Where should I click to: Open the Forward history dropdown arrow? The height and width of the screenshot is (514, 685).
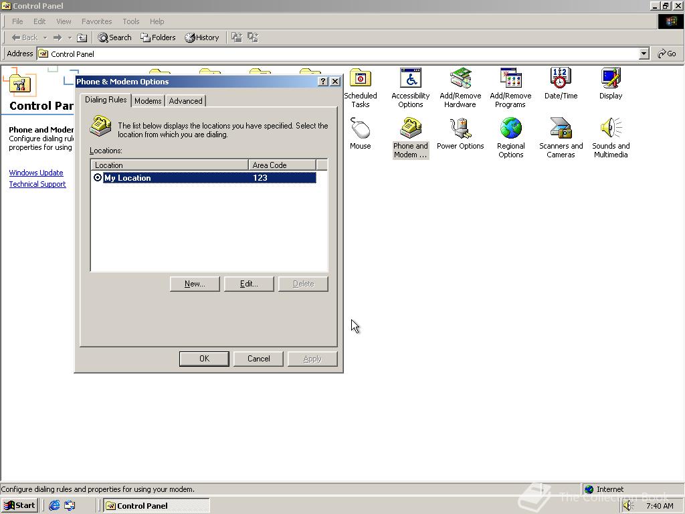70,37
